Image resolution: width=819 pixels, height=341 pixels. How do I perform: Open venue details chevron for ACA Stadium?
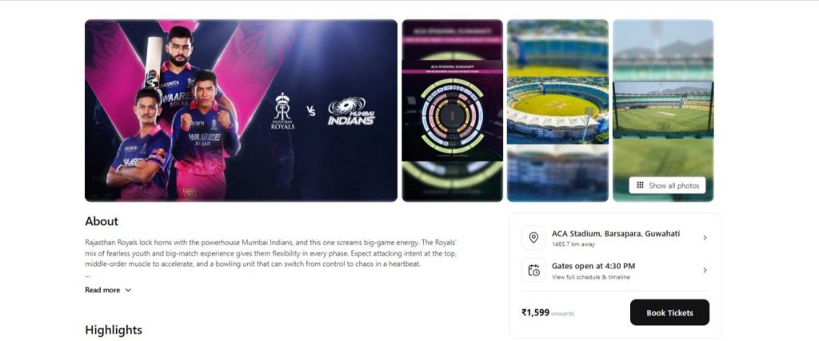(x=705, y=238)
